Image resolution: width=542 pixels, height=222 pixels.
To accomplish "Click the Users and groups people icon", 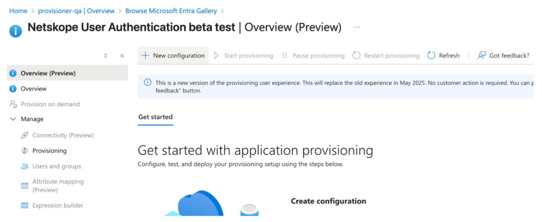I will 24,166.
